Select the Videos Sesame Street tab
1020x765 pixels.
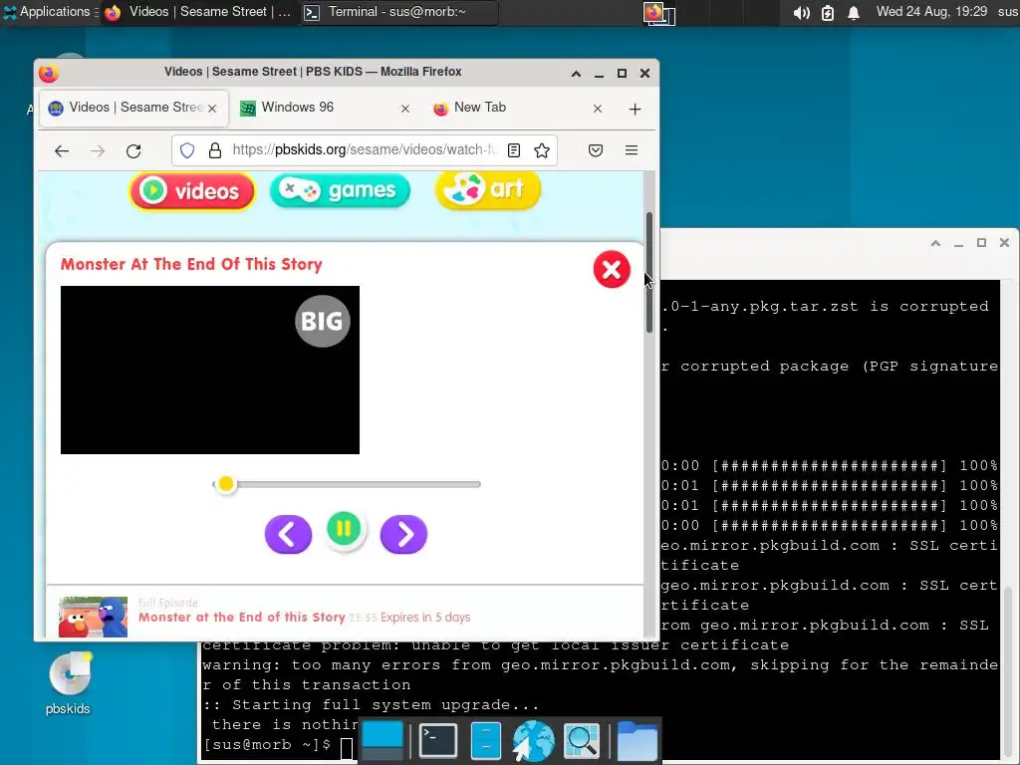[x=133, y=108]
